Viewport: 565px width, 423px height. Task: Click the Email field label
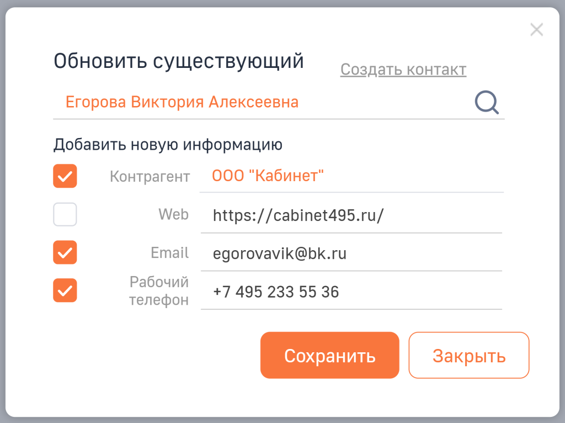(169, 252)
